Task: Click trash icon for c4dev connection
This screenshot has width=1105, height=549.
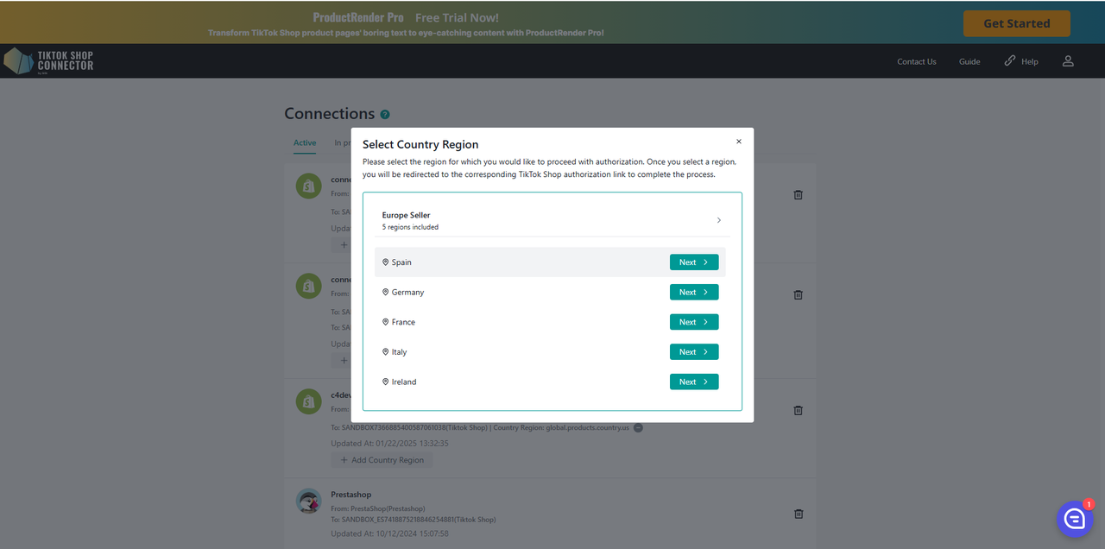Action: click(798, 410)
